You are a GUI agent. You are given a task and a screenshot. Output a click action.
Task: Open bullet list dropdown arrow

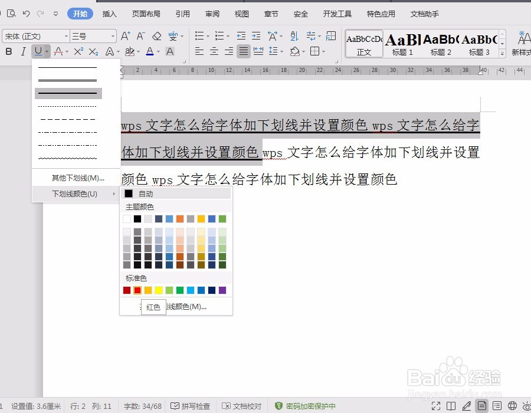(x=208, y=36)
